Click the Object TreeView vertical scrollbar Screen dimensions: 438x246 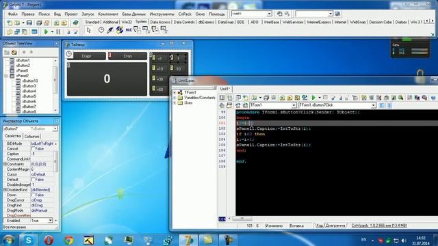click(55, 85)
